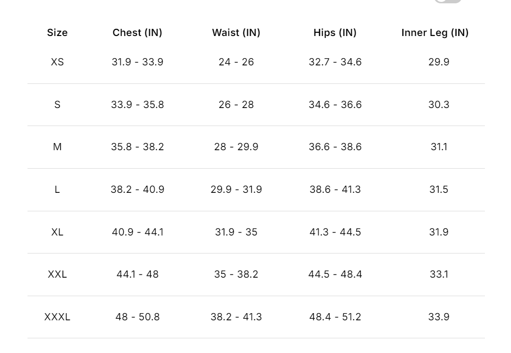Click chest value 31.9 - 33.9
511x353 pixels.
tap(137, 62)
